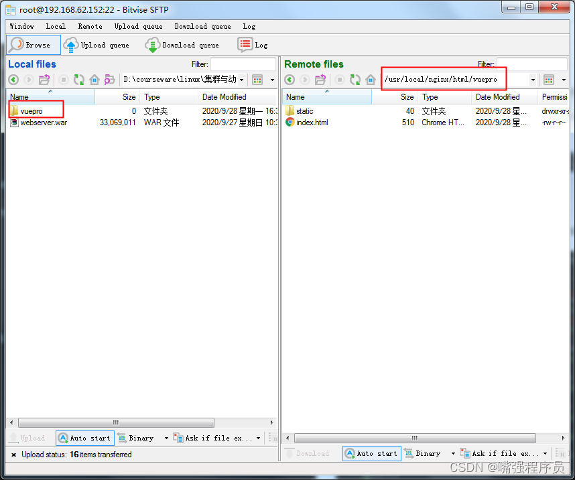
Task: Sort Local files by Name column
Action: coord(51,97)
